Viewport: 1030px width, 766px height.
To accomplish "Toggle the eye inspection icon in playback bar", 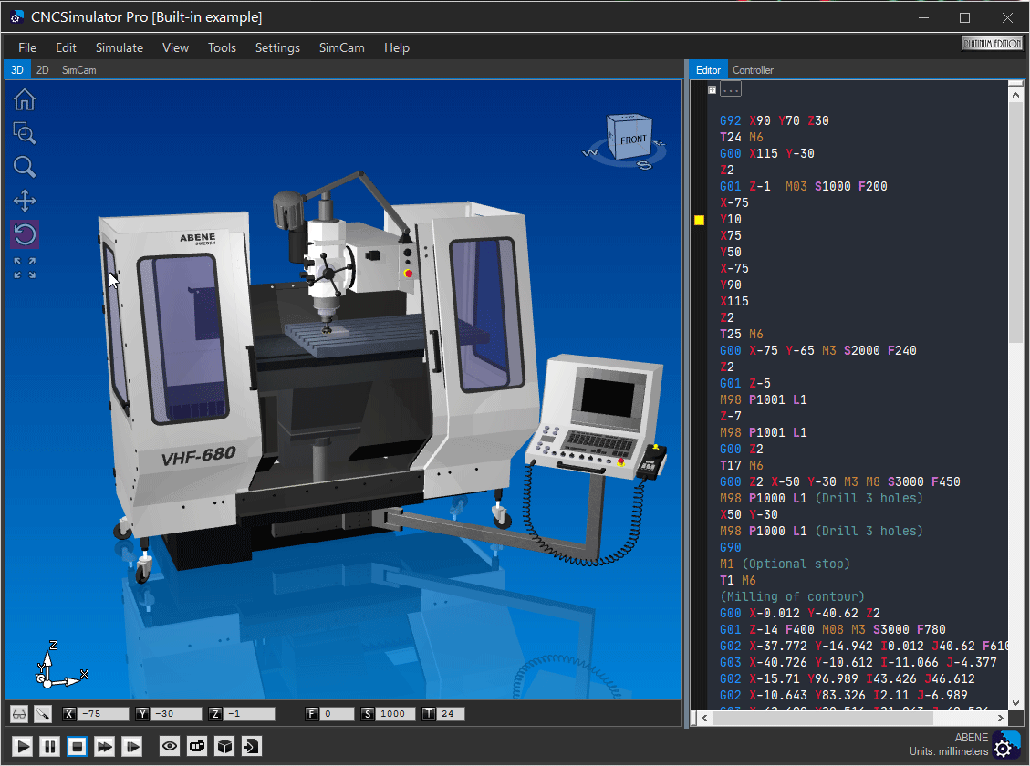I will (x=169, y=746).
